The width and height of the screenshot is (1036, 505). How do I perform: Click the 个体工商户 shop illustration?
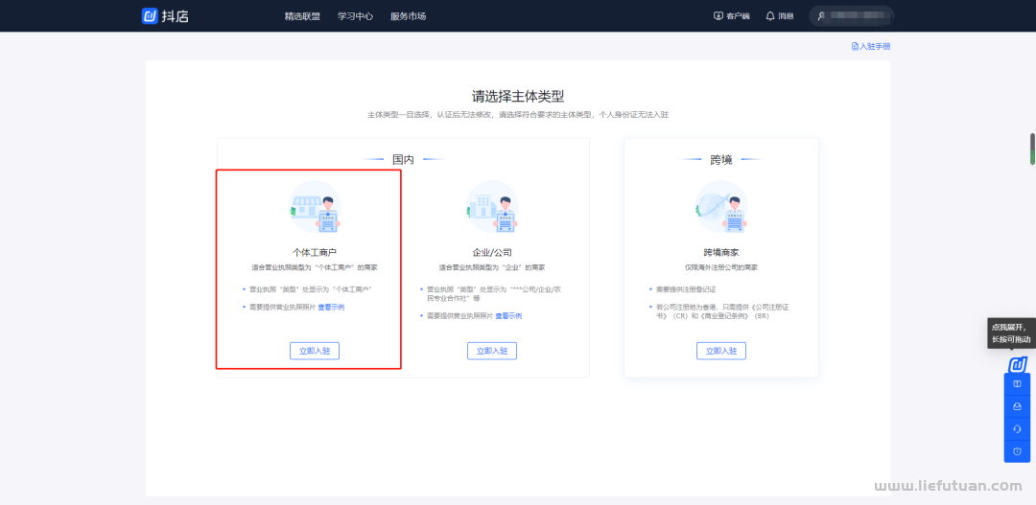(315, 207)
